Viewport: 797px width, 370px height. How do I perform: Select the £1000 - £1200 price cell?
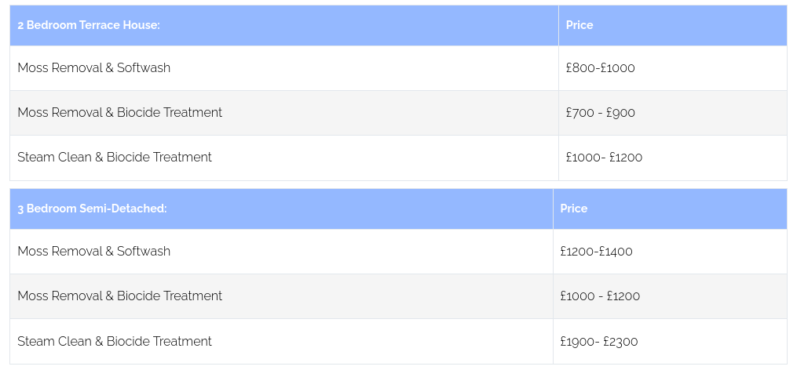pos(600,296)
